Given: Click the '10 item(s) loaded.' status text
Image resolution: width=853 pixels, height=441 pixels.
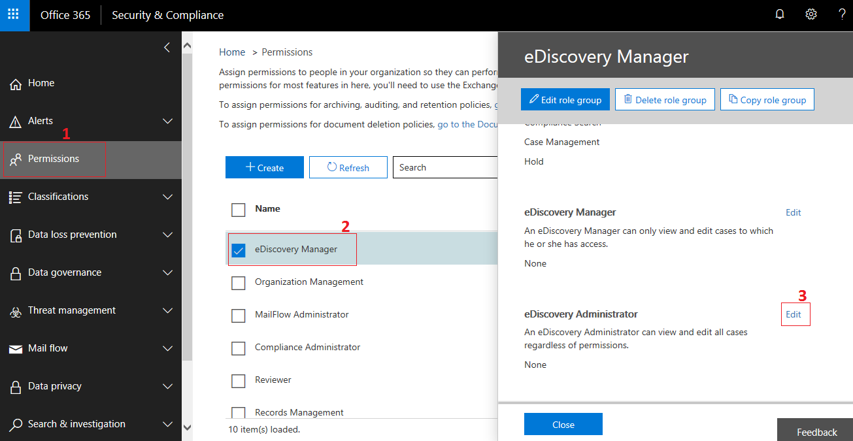Looking at the screenshot, I should (264, 429).
